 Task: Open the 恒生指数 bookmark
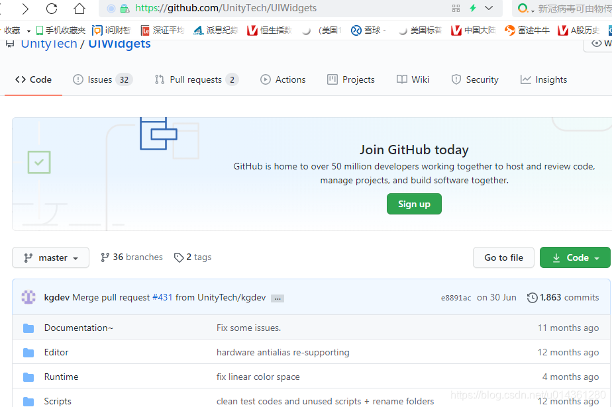point(270,30)
